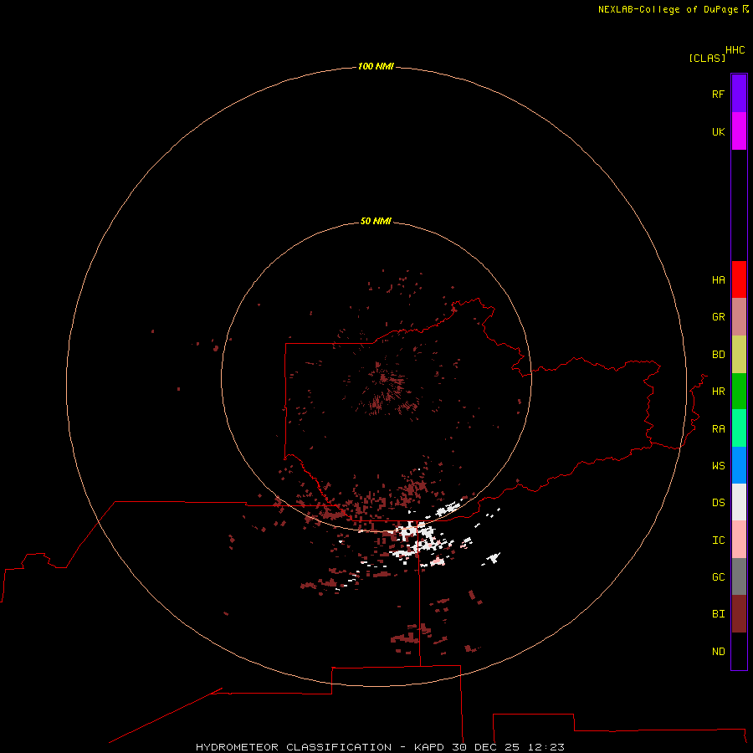Select the GC gray legend swatch
Screen dimensions: 753x753
[739, 576]
